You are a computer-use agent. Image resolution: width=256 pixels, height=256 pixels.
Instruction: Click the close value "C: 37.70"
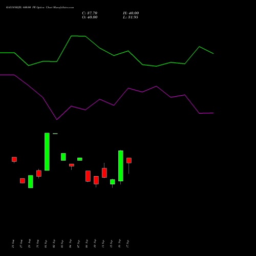pos(90,13)
